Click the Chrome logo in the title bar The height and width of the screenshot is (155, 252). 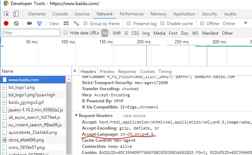(x=6, y=3)
